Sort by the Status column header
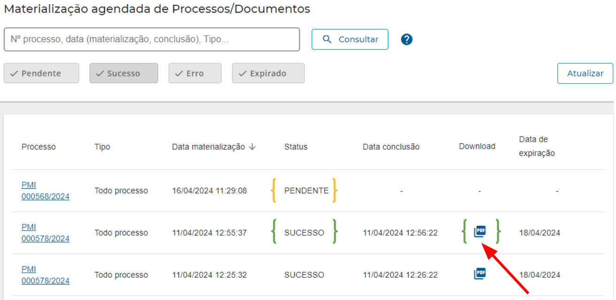The height and width of the screenshot is (300, 616). (296, 147)
